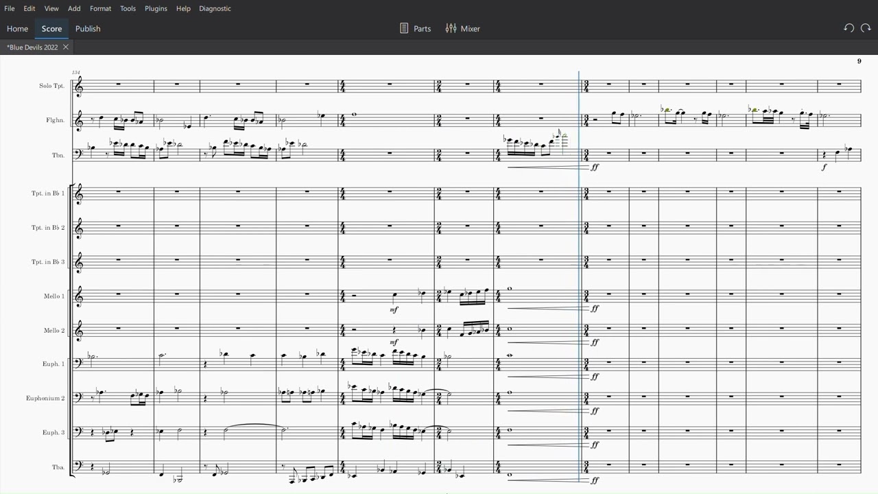
Task: Open the Tools menu
Action: click(128, 8)
